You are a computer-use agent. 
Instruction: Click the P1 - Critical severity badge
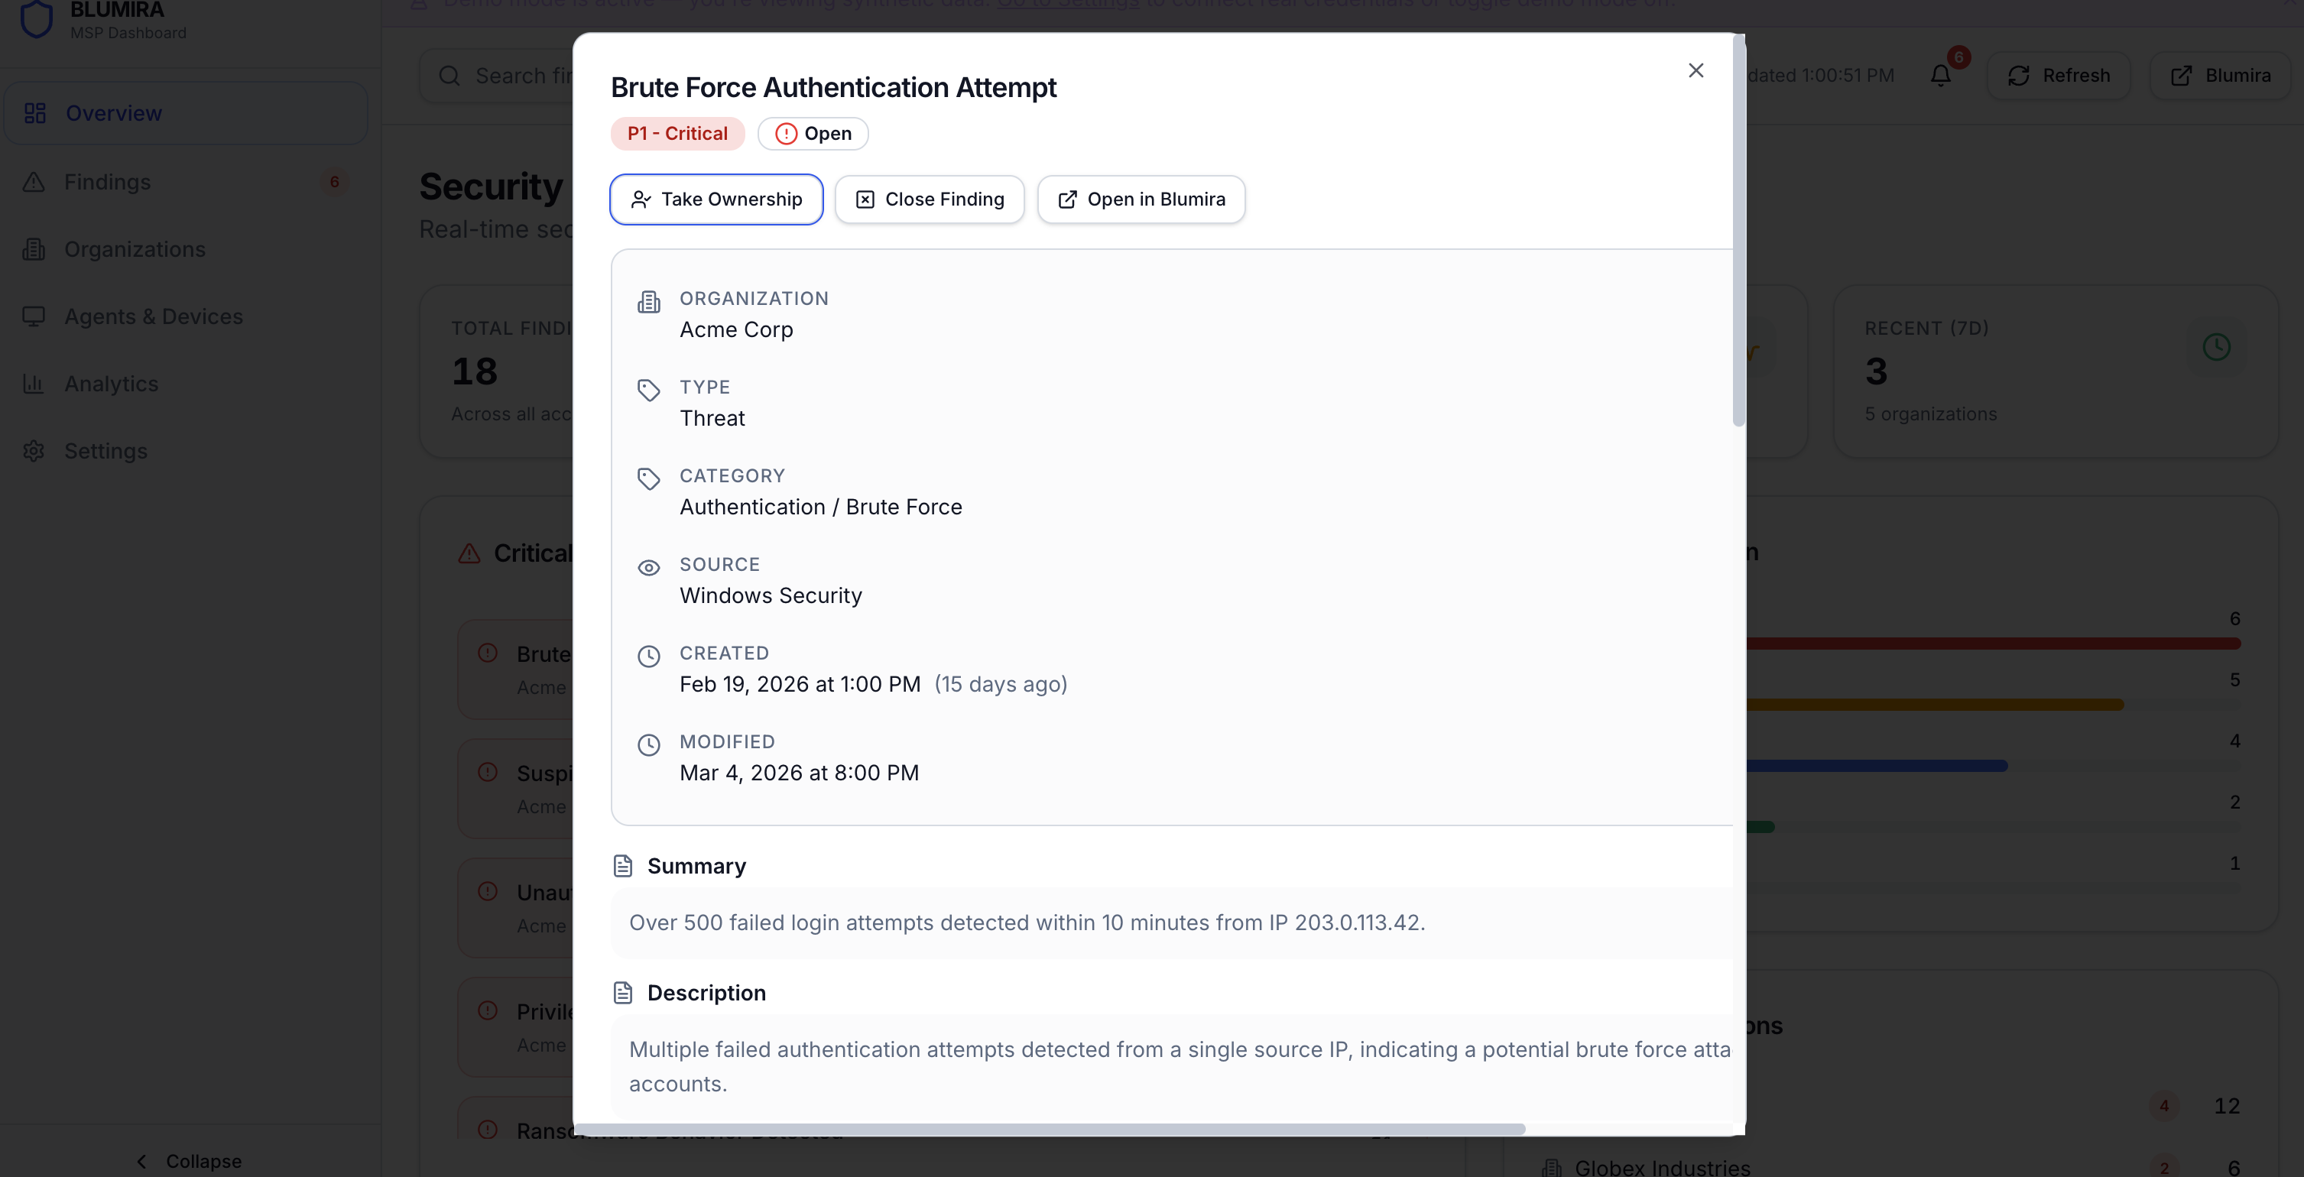click(677, 135)
